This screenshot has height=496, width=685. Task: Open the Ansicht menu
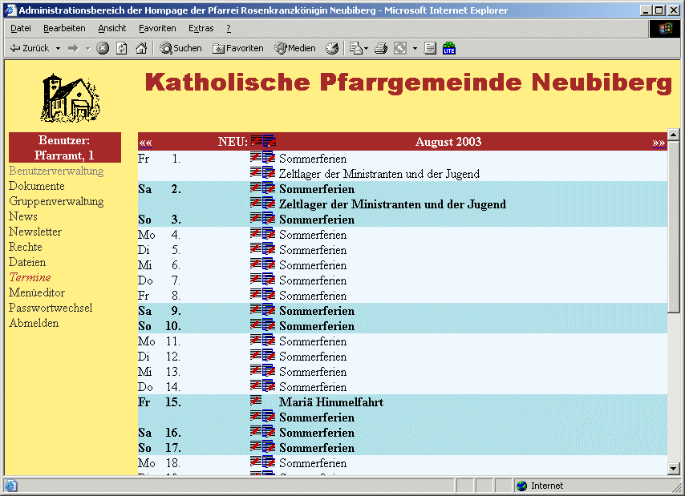(x=111, y=28)
